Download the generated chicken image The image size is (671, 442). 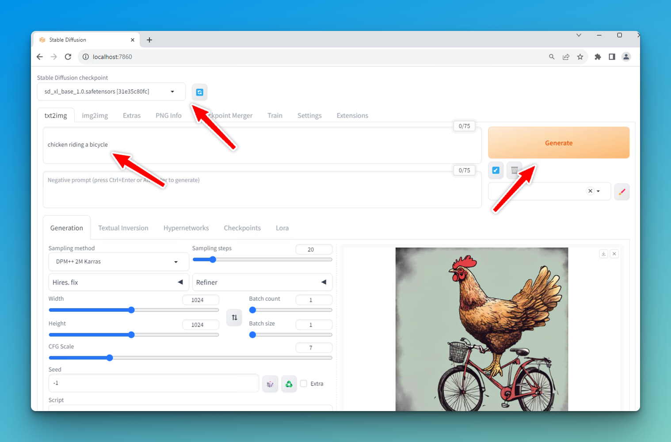point(603,254)
